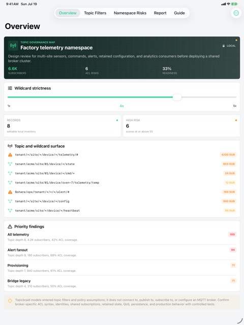Open the Guide tab
This screenshot has height=325, width=244.
coord(179,13)
